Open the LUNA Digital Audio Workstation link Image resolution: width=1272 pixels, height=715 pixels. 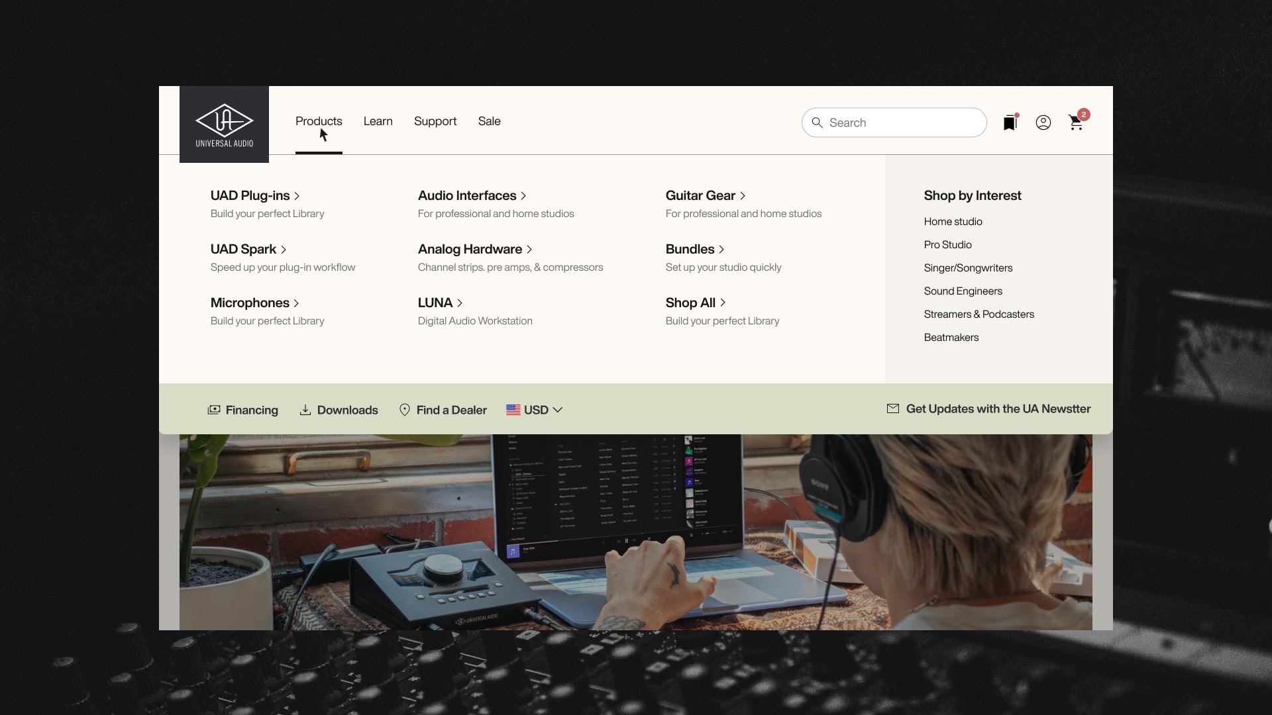click(435, 303)
